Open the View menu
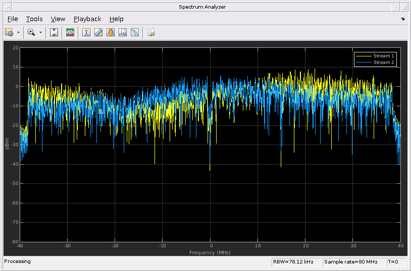Image resolution: width=411 pixels, height=271 pixels. click(x=58, y=19)
